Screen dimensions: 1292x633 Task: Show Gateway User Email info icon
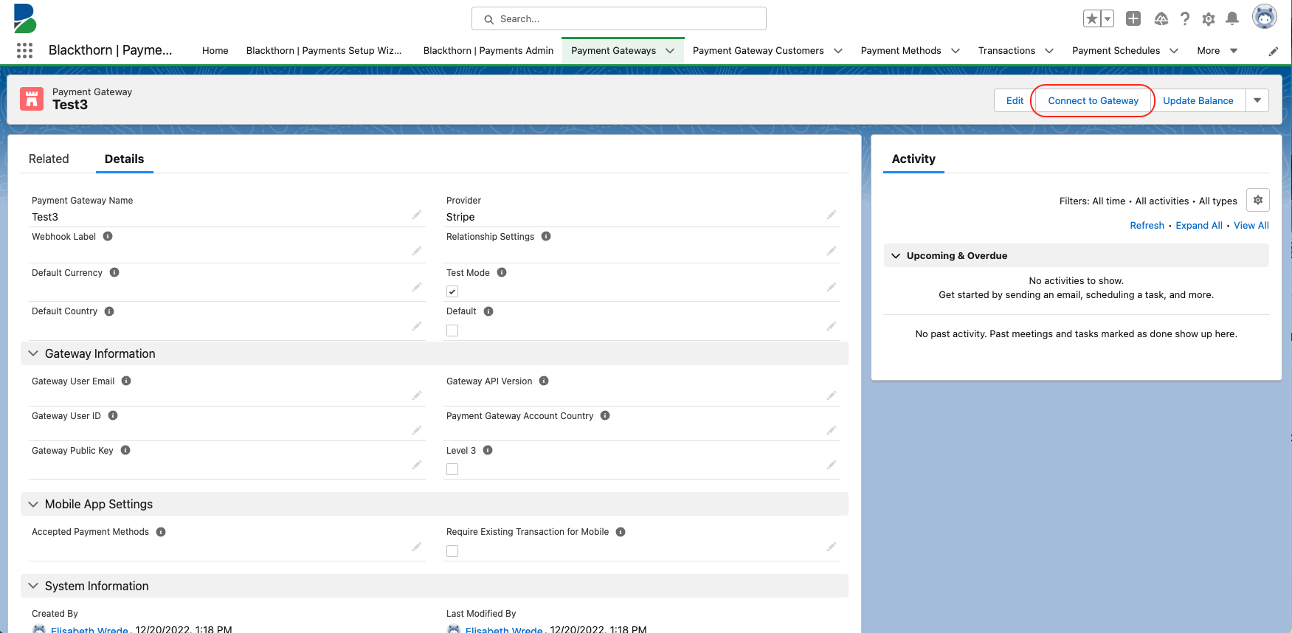tap(126, 381)
